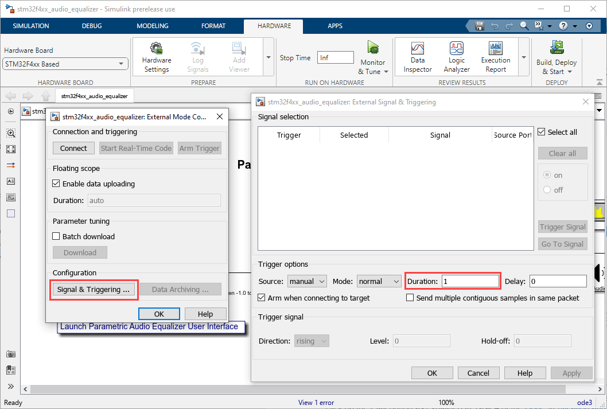
Task: Open the Execution Report
Action: [495, 49]
